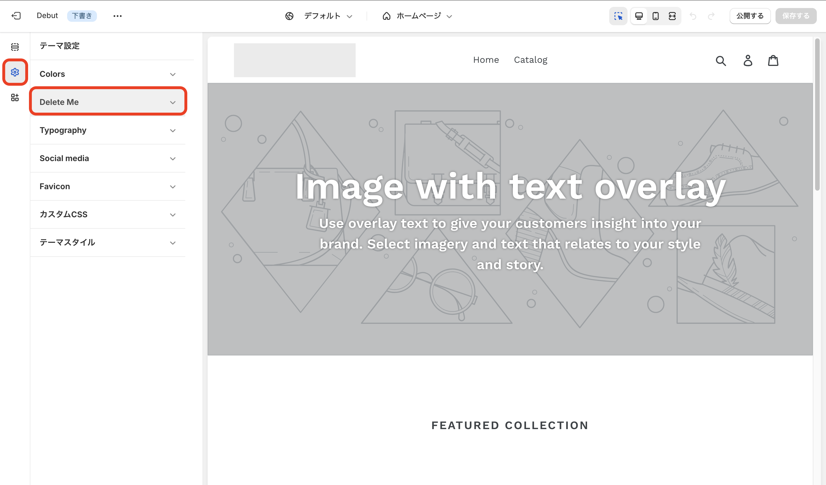Toggle the inspector selection tool icon
The width and height of the screenshot is (826, 485).
(x=618, y=16)
